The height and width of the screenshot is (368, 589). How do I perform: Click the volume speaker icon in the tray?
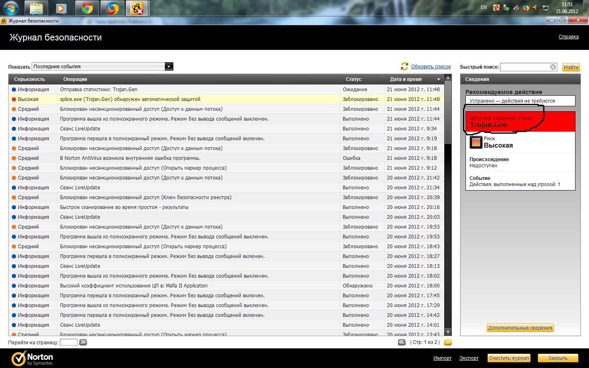pos(535,8)
